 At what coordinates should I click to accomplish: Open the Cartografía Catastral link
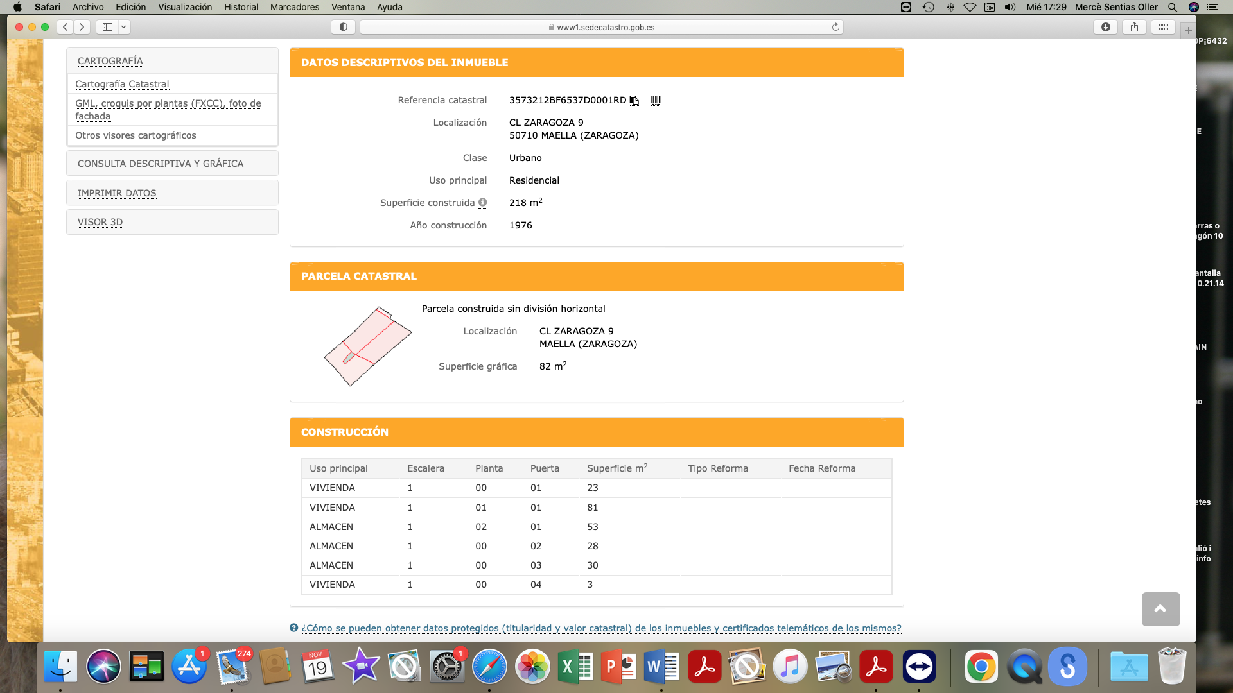(122, 84)
